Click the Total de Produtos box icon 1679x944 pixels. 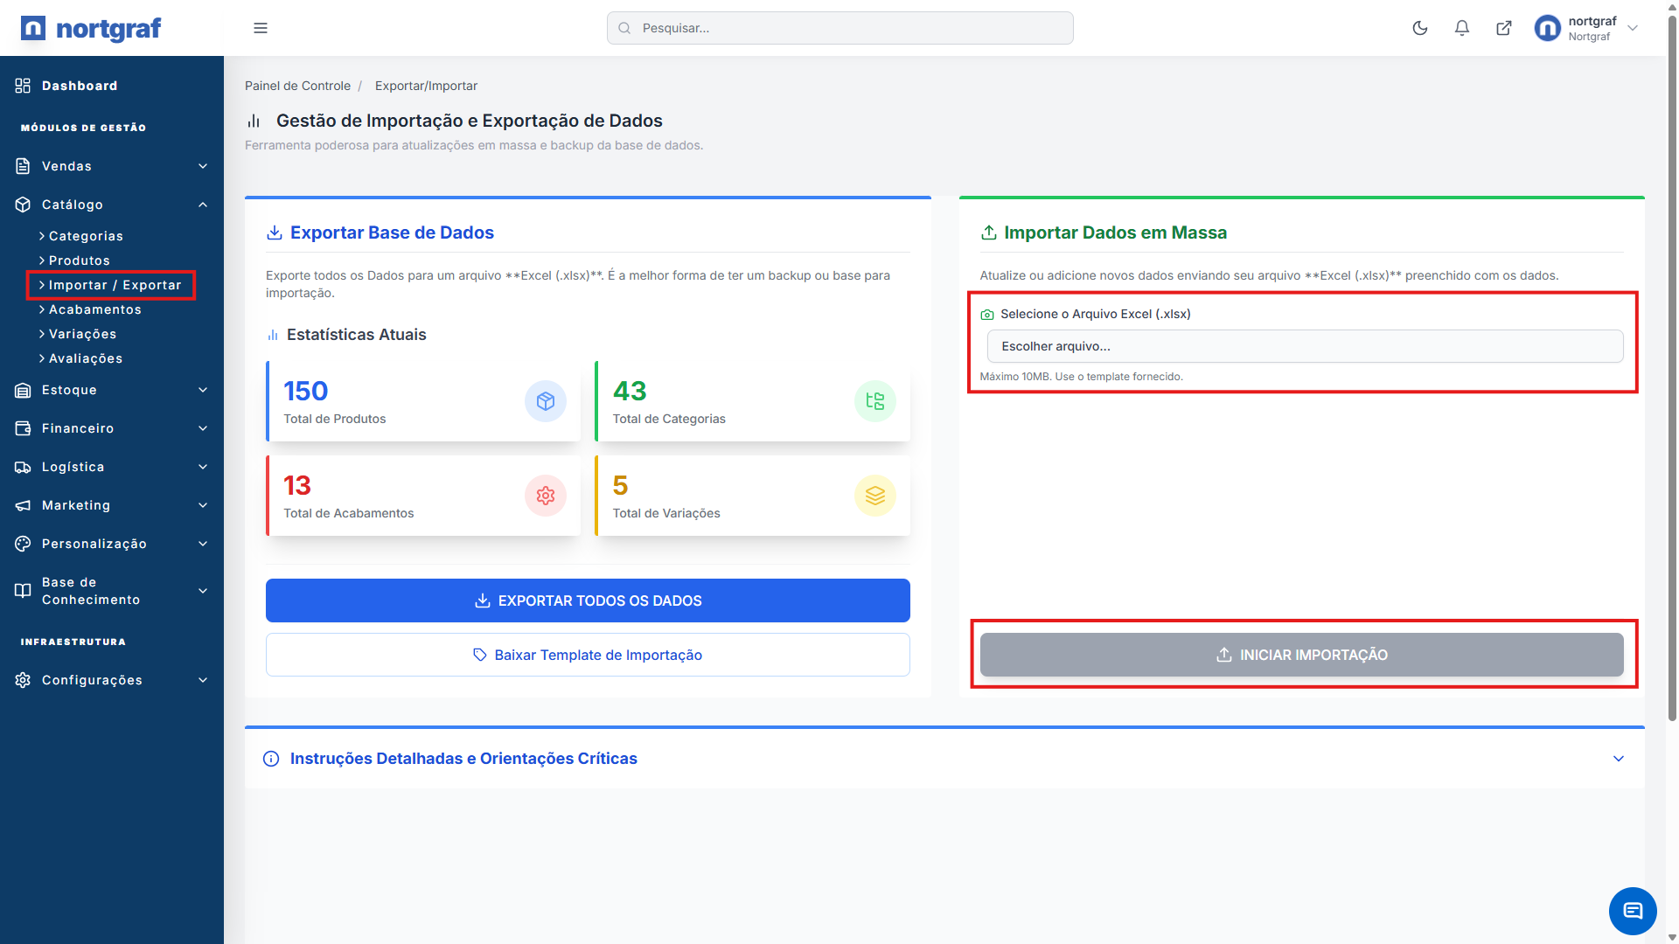pyautogui.click(x=546, y=401)
